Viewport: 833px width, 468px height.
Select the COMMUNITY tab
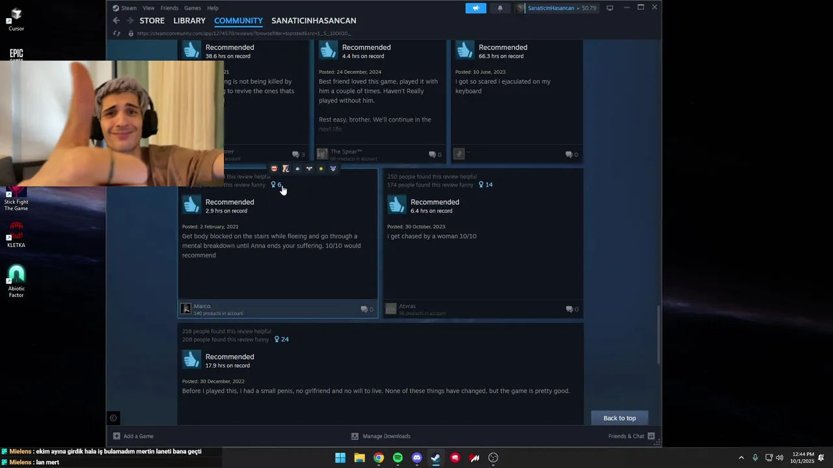coord(238,21)
